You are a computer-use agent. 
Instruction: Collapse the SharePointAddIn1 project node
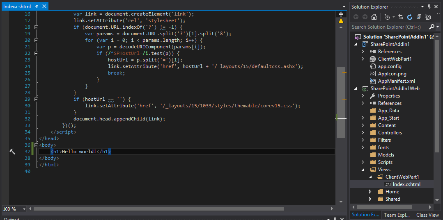[356, 44]
